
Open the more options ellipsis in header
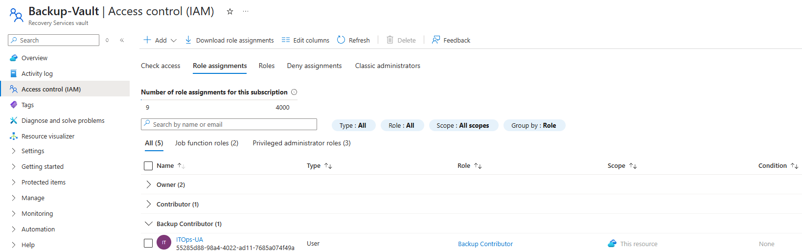pyautogui.click(x=246, y=11)
